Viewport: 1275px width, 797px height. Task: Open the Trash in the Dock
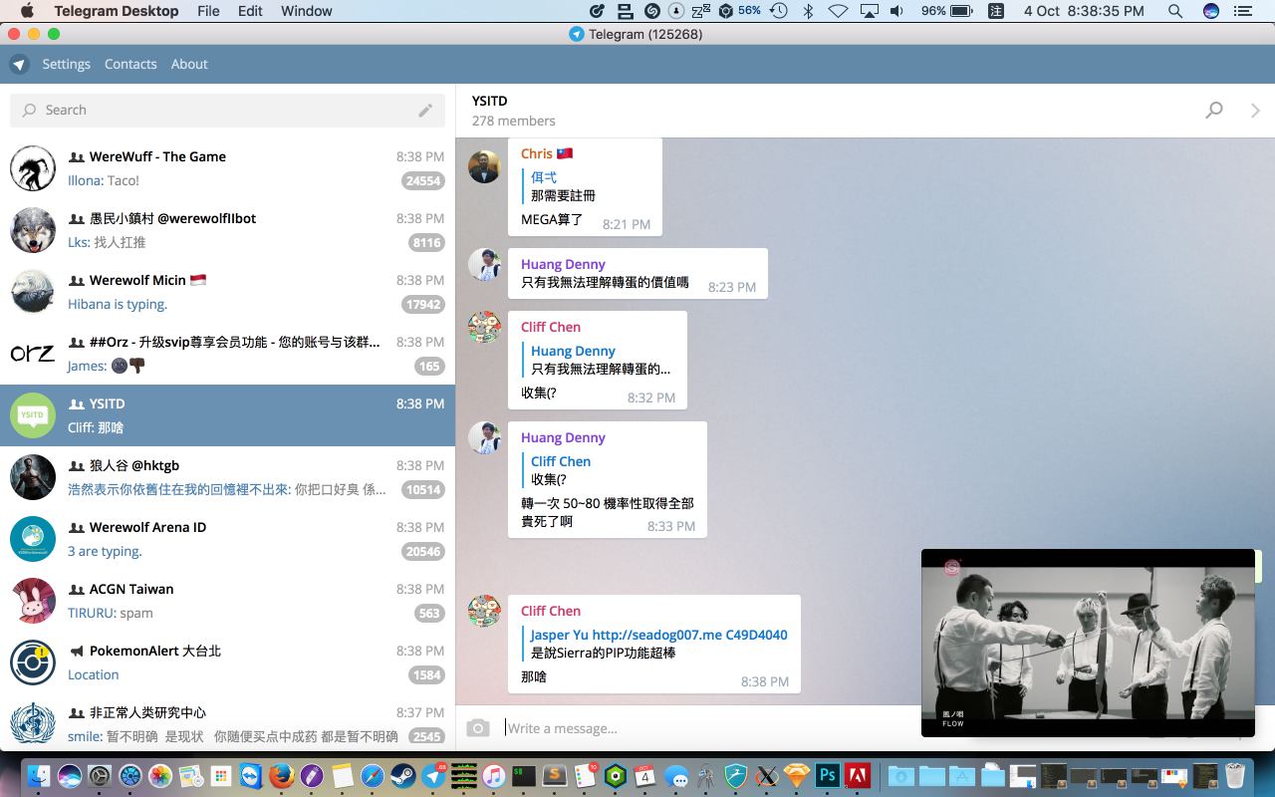[1235, 775]
